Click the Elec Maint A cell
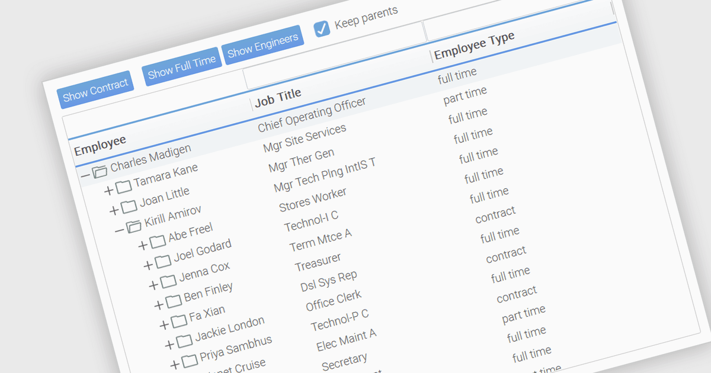Image resolution: width=711 pixels, height=373 pixels. [x=346, y=340]
